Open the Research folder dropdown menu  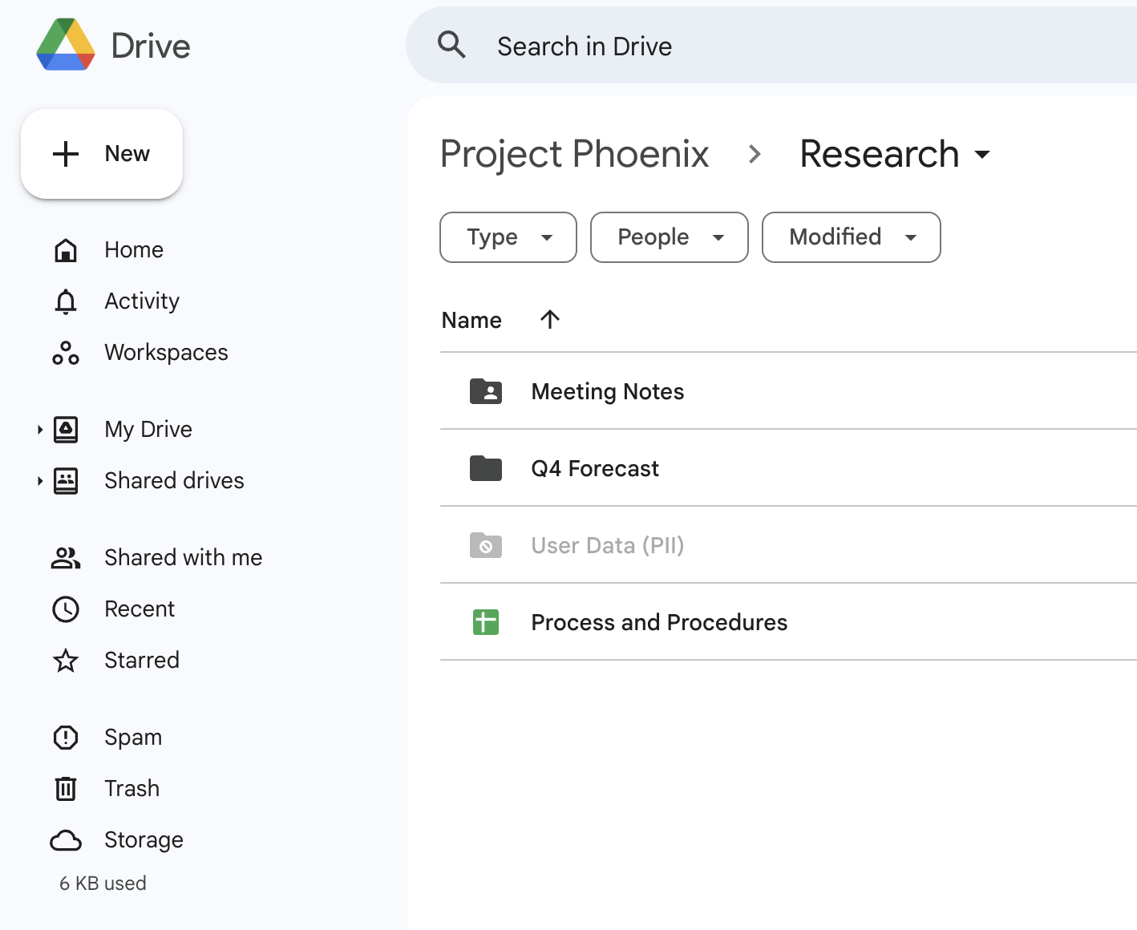click(982, 154)
